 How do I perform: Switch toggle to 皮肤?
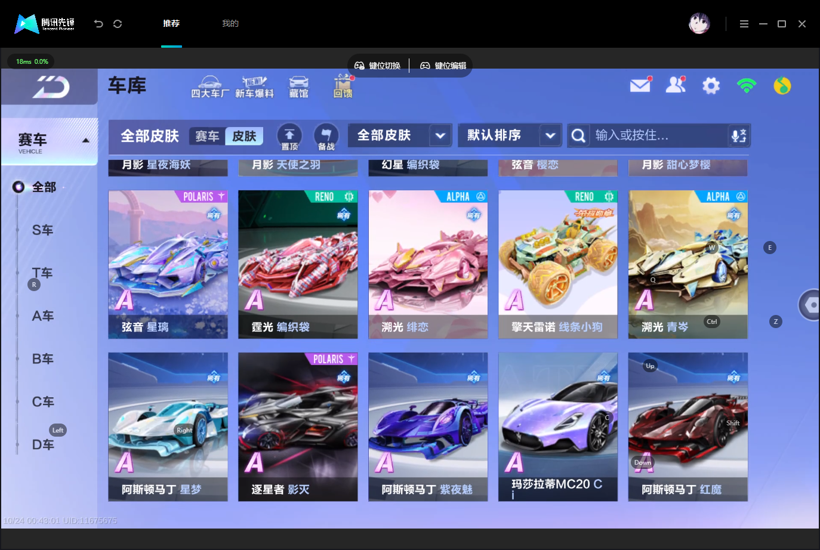click(x=244, y=136)
